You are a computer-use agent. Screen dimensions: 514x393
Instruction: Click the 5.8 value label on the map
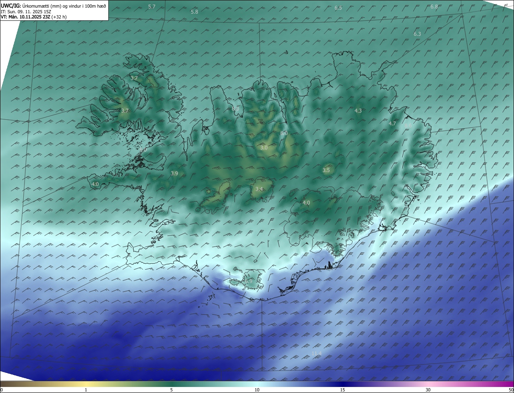click(x=194, y=12)
